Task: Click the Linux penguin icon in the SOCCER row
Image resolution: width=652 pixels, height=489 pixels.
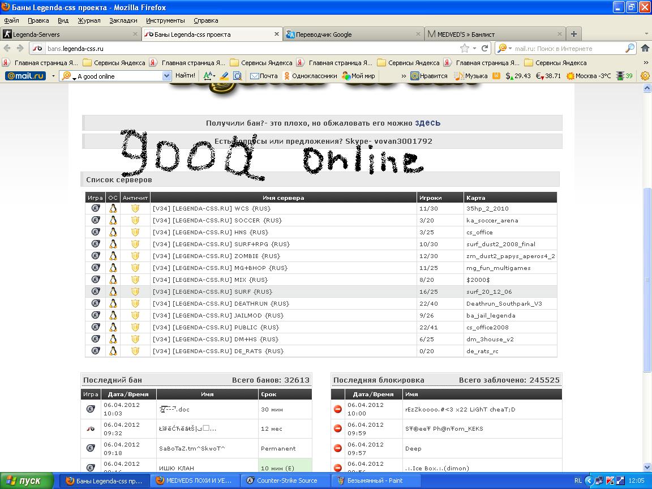Action: (113, 220)
